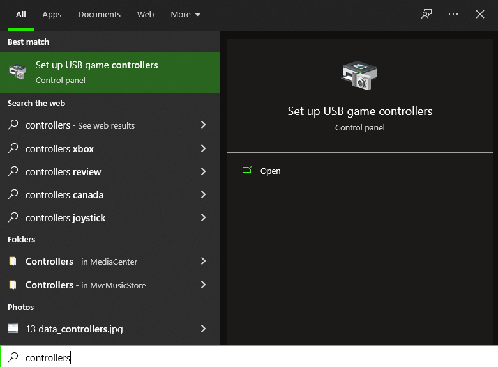Switch to the Documents tab
Screen dimensions: 498x367
(x=99, y=14)
